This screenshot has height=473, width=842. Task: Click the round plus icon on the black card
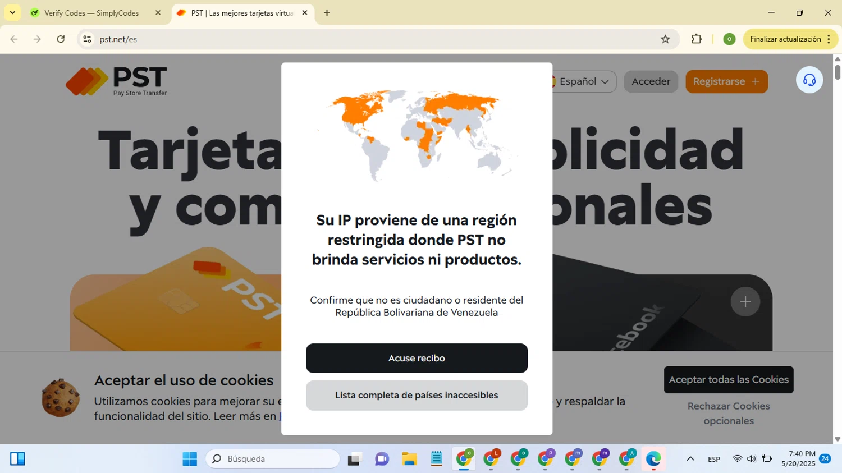point(745,302)
